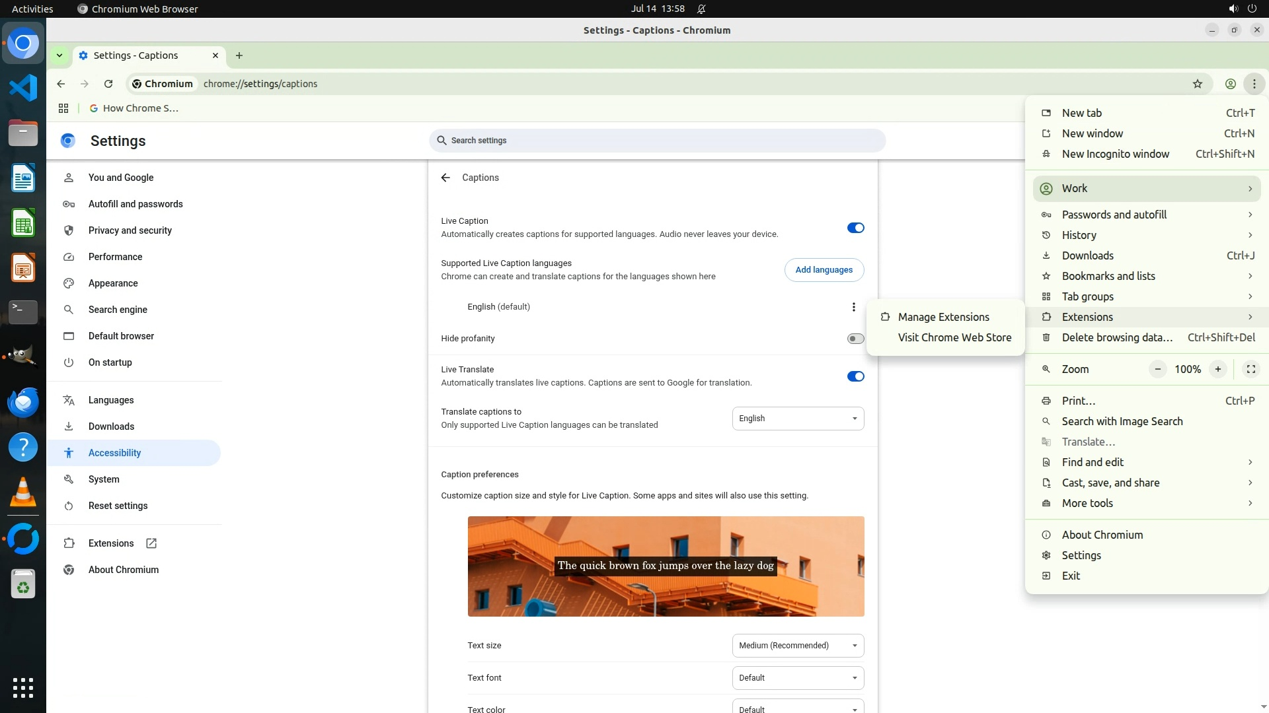This screenshot has height=713, width=1269.
Task: Open the Text font dropdown
Action: [x=798, y=678]
